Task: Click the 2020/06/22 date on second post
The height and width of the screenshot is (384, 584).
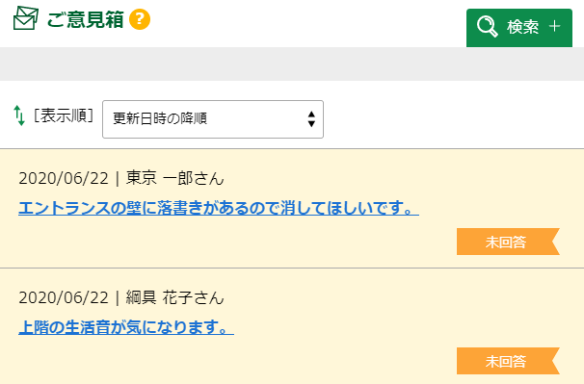Action: 64,297
